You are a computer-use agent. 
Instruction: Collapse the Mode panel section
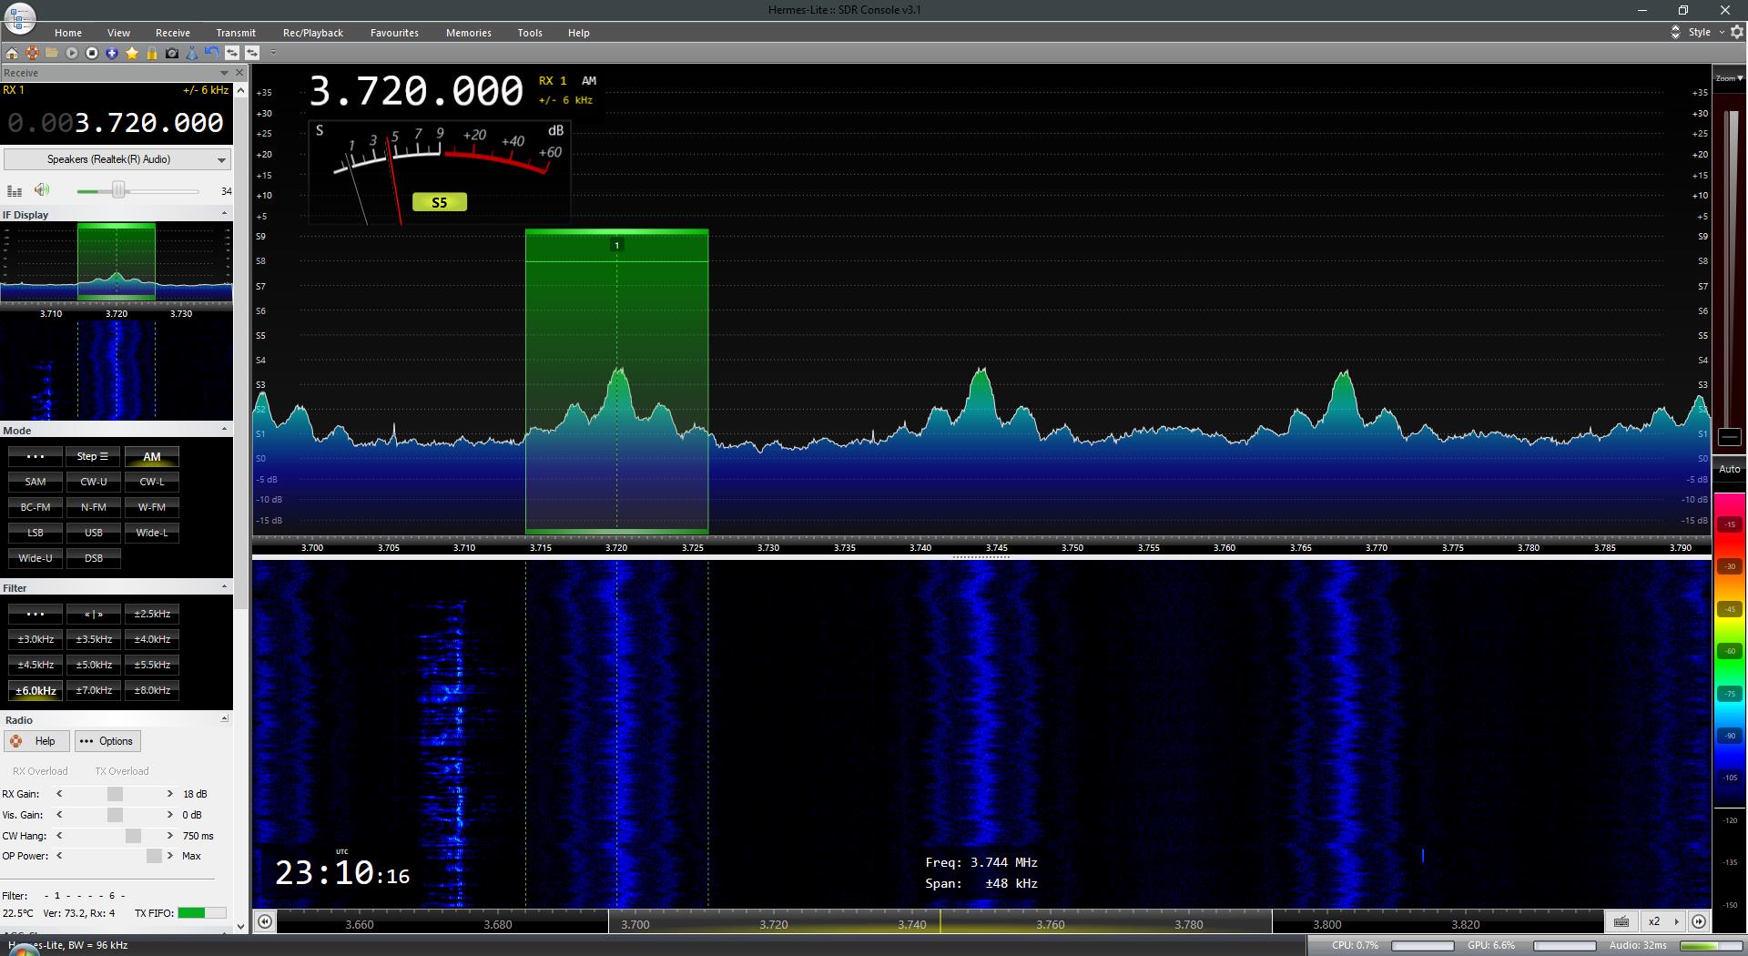click(x=224, y=430)
